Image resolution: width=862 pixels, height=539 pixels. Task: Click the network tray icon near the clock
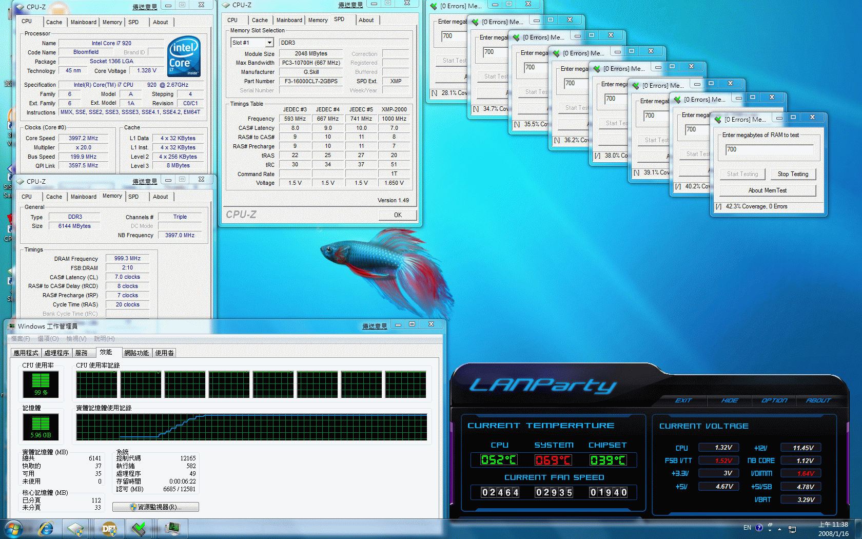coord(792,529)
